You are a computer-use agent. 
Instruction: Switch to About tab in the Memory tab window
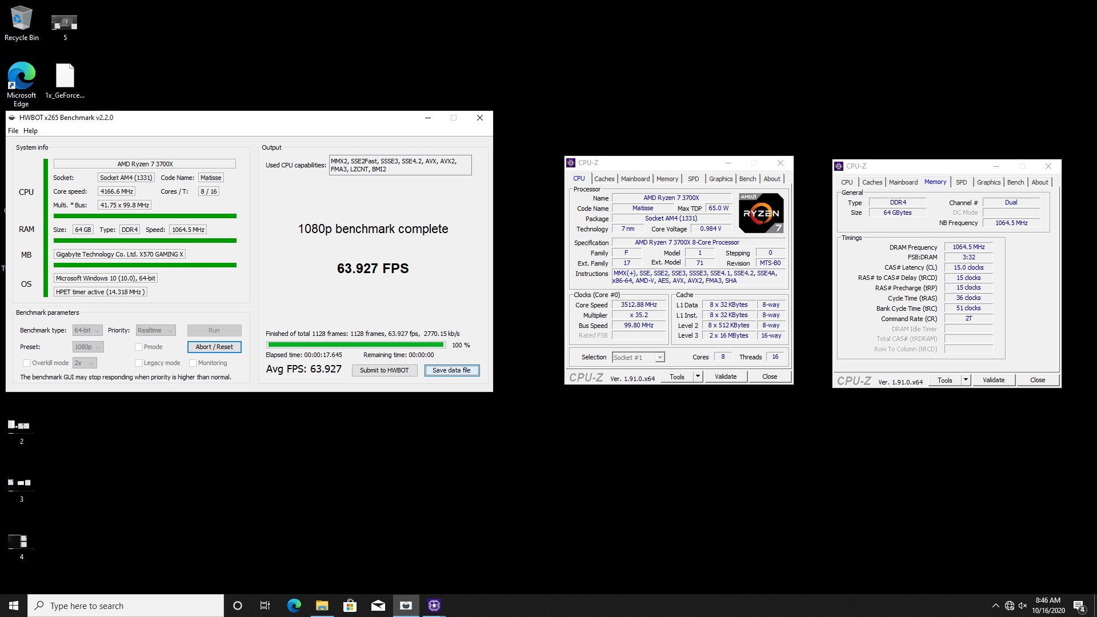[x=1040, y=182]
